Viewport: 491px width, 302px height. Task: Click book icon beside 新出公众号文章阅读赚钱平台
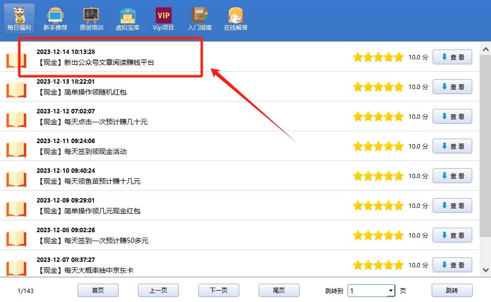16,60
